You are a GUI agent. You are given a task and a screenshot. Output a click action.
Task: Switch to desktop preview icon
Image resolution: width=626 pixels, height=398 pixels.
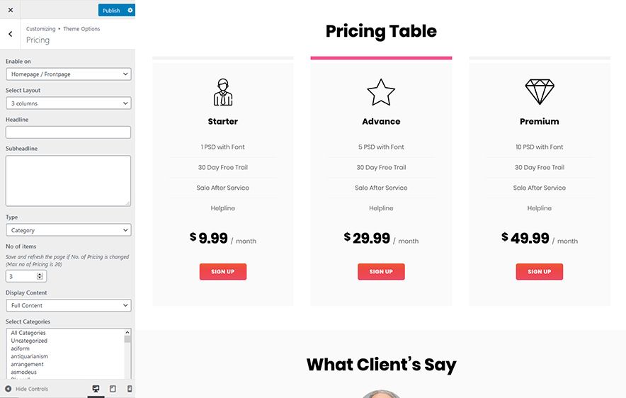[96, 389]
